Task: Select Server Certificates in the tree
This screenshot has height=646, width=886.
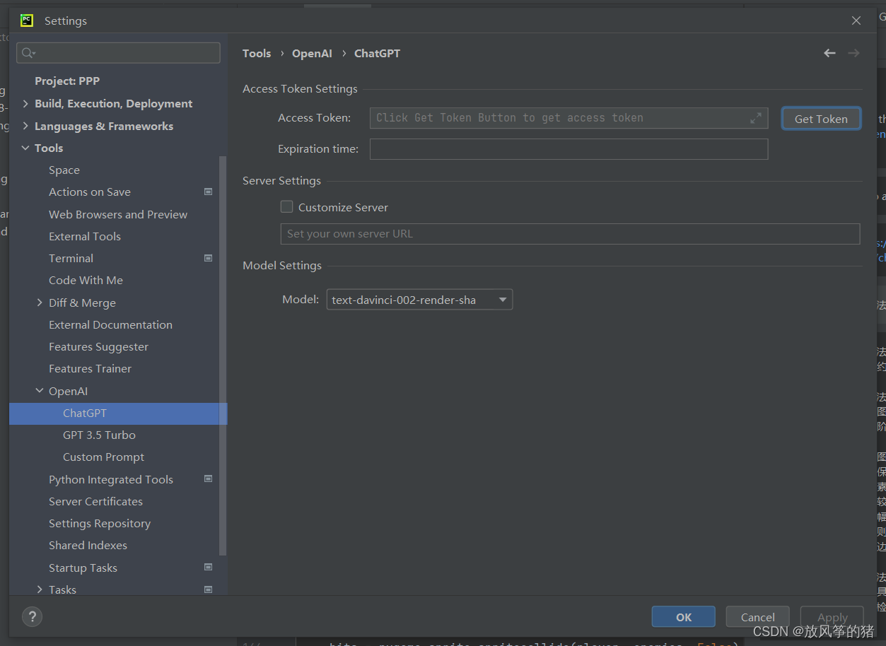Action: pyautogui.click(x=95, y=501)
